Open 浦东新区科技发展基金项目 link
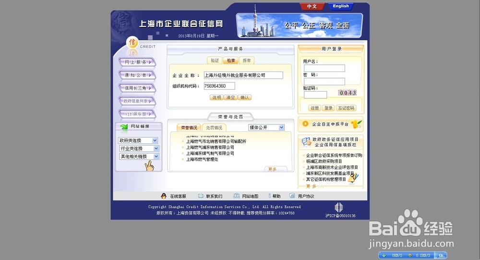 330,173
